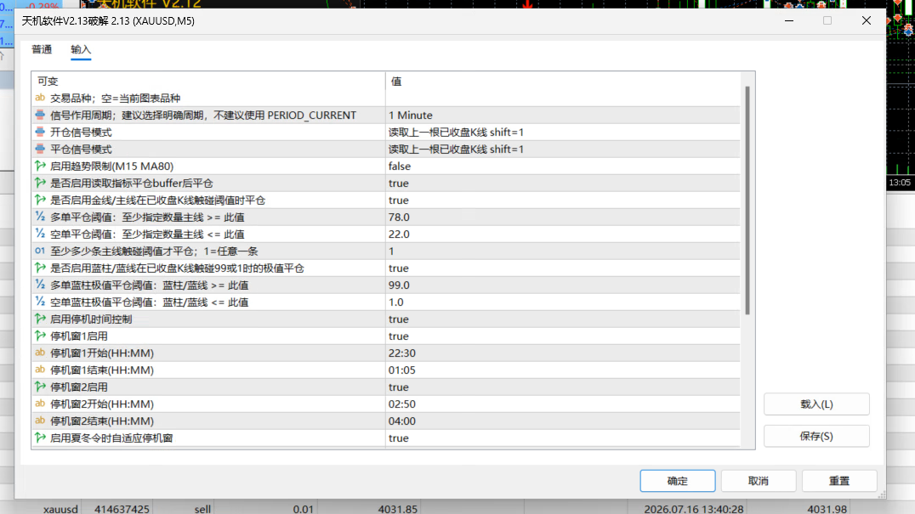
Task: Switch to the 普通 tab
Action: [42, 49]
